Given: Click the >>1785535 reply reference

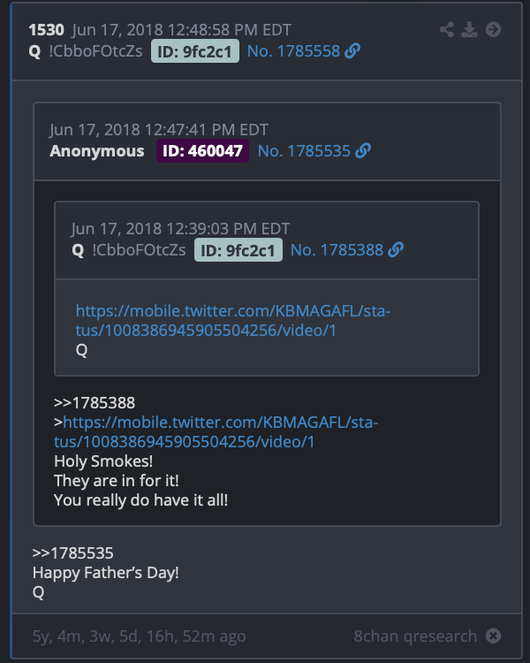Looking at the screenshot, I should click(73, 553).
